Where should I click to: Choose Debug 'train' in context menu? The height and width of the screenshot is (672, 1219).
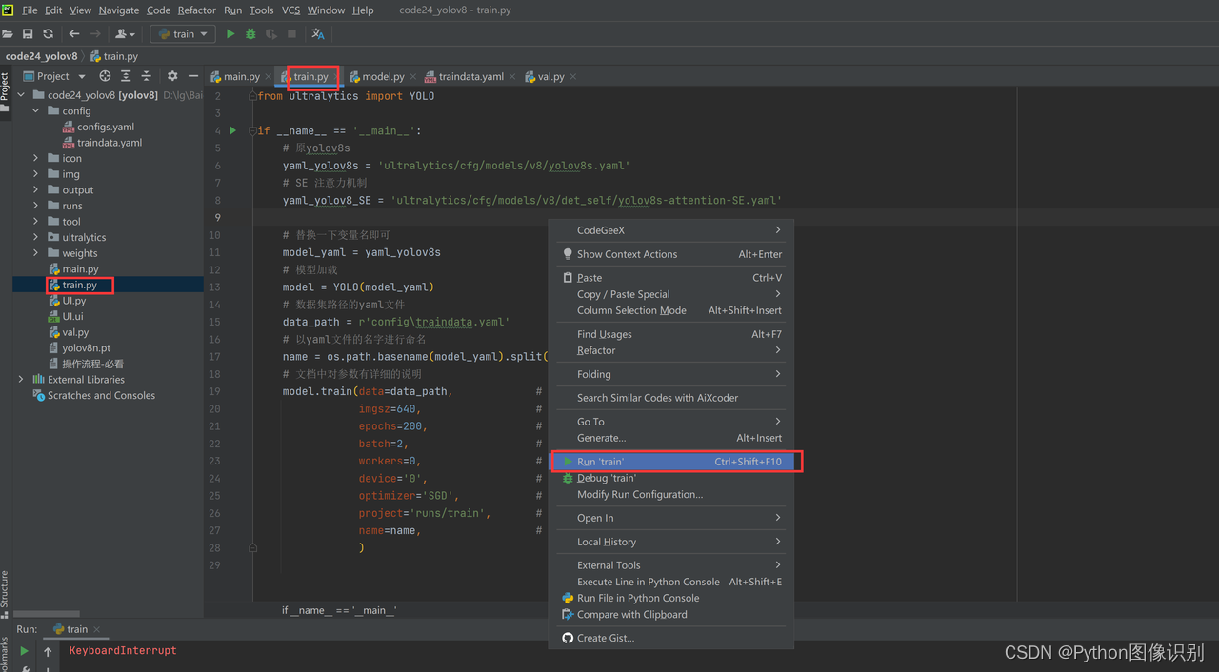point(671,478)
